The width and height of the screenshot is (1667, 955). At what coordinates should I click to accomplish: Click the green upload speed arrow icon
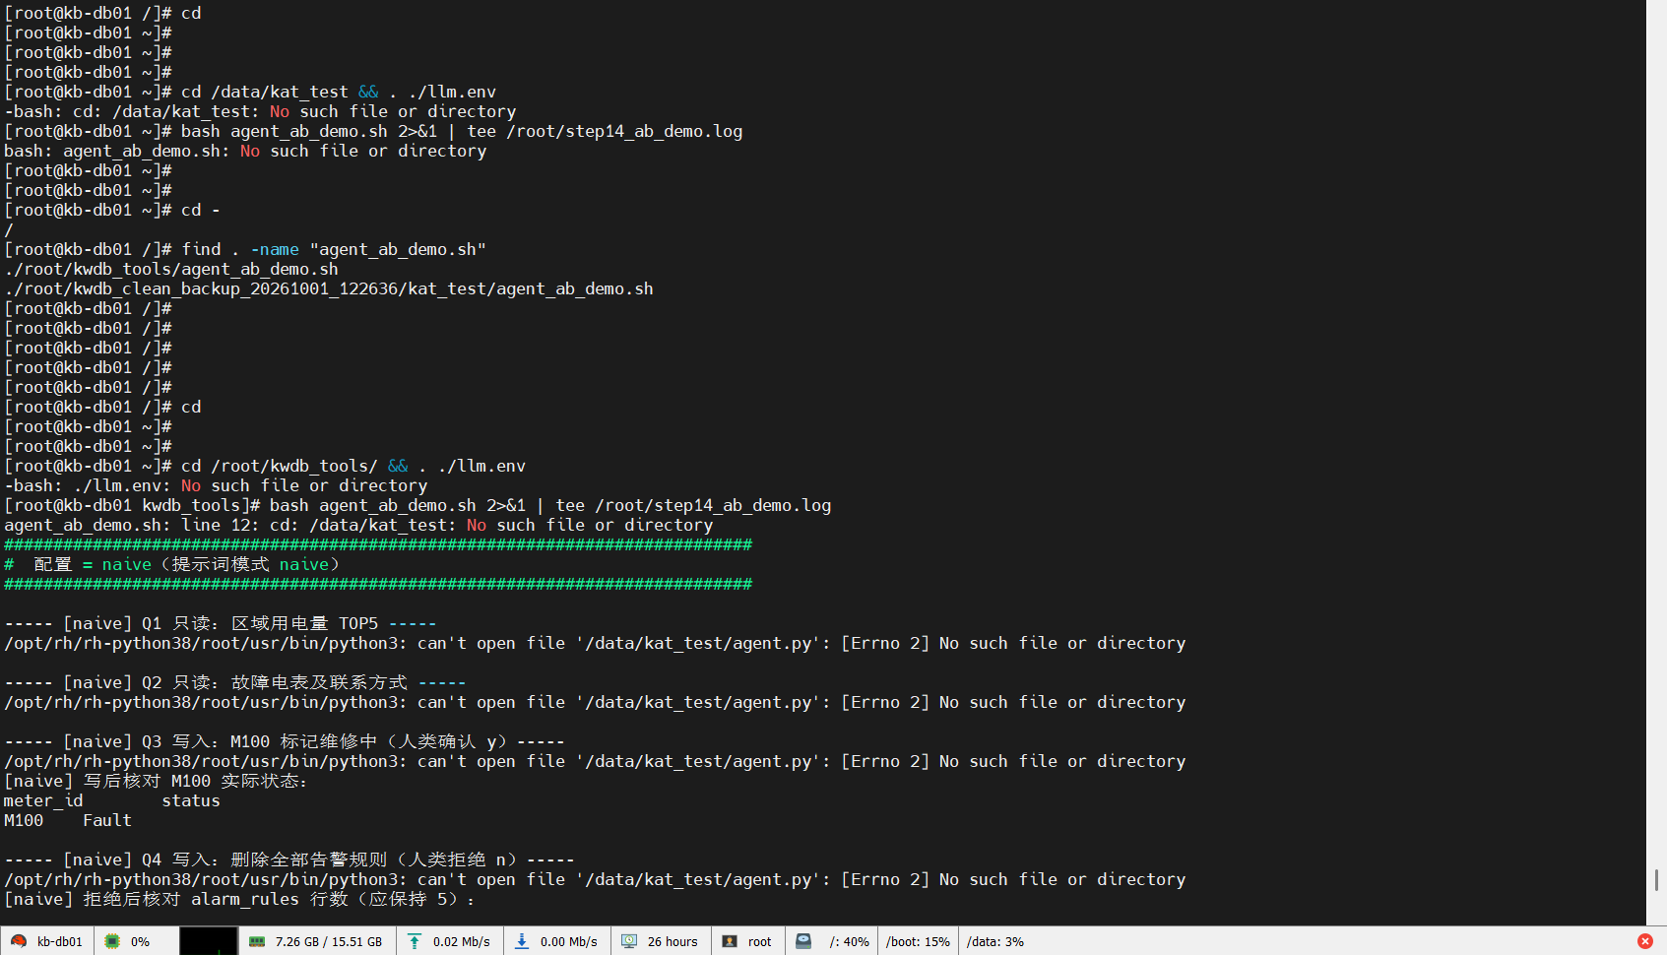click(x=415, y=941)
